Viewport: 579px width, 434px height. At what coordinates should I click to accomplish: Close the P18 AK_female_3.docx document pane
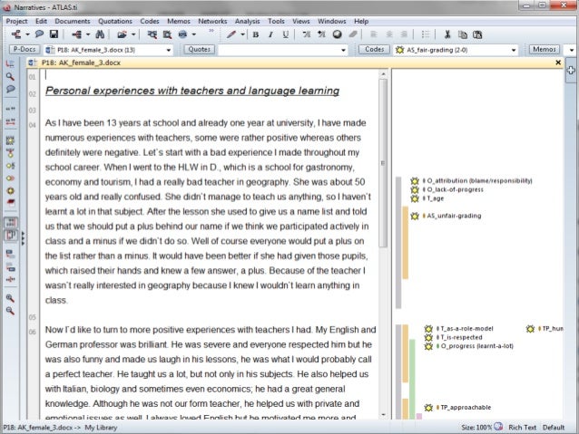pyautogui.click(x=558, y=63)
